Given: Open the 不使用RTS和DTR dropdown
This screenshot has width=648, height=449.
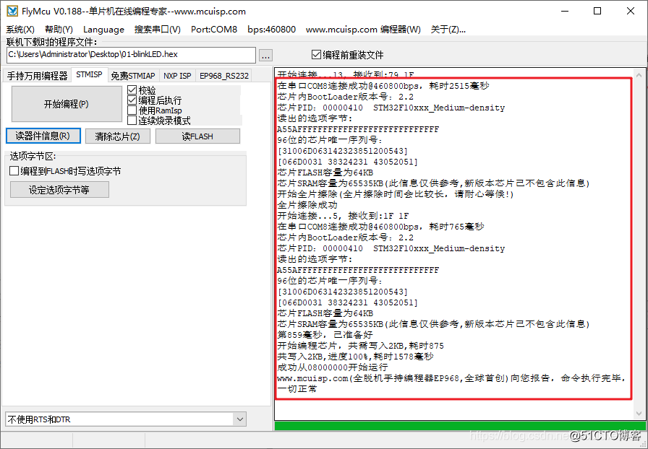Looking at the screenshot, I should 126,419.
